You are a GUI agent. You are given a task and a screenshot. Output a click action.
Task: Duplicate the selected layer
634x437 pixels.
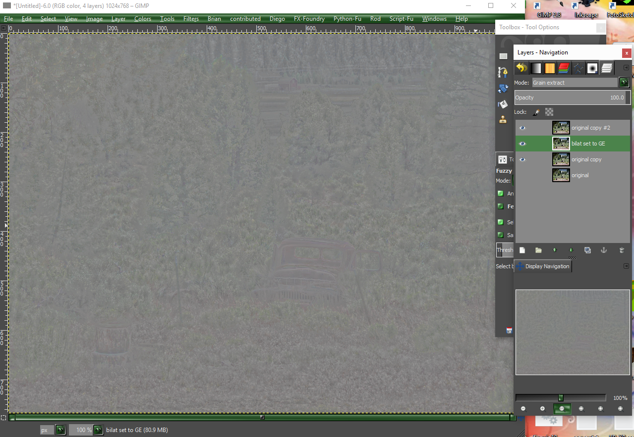(x=587, y=250)
